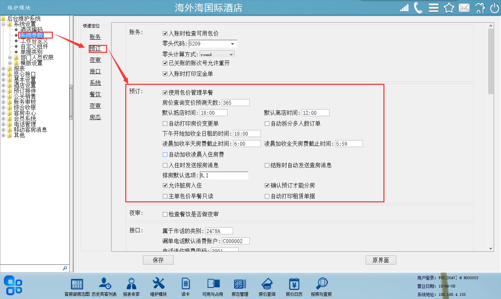Expand the 预订接待 tree node

3,91
